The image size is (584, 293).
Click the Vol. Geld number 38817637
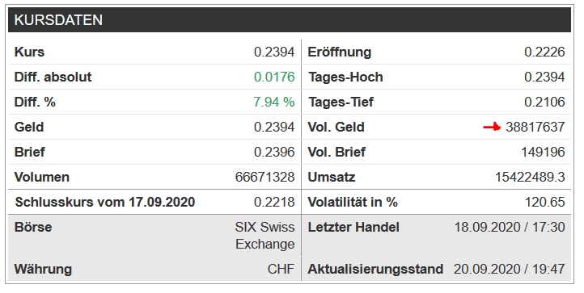click(x=535, y=128)
